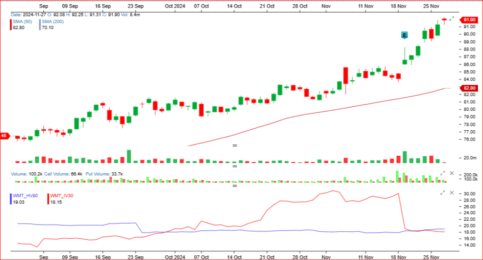
Task: Click the blue WMT_HV90 color bar
Action: pyautogui.click(x=11, y=199)
